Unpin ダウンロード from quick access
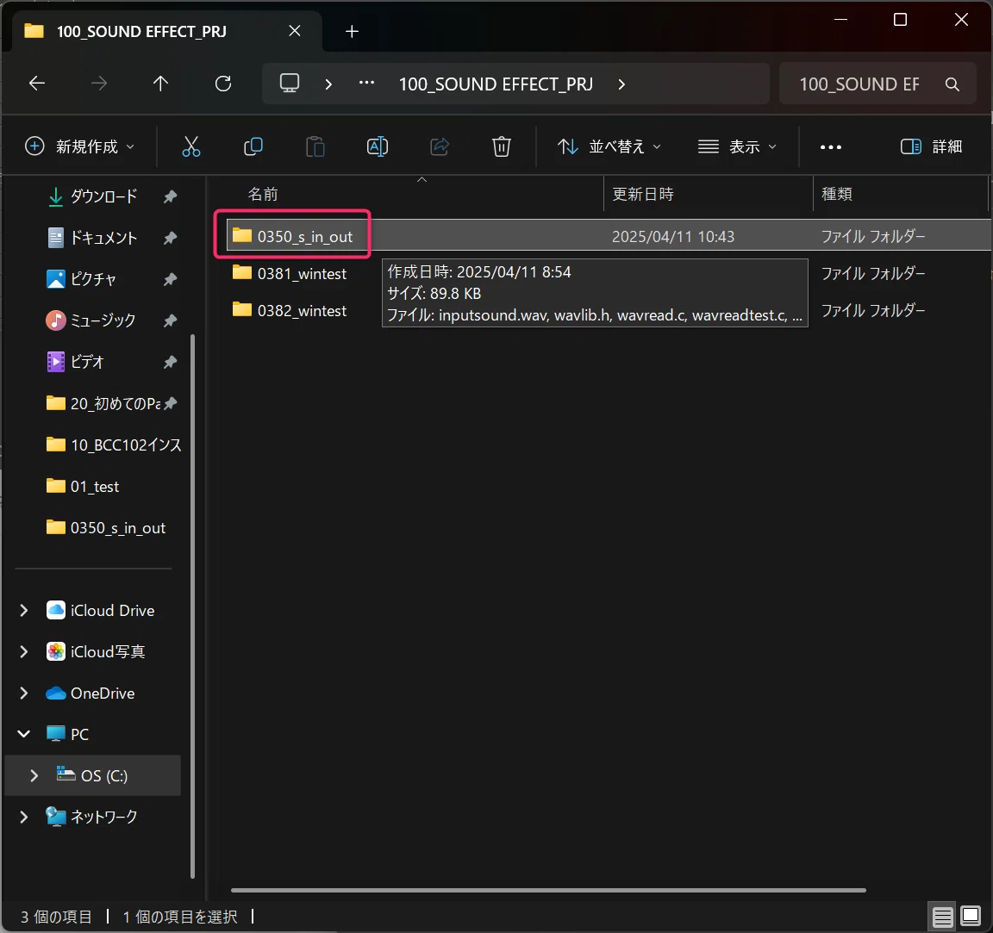Screen dimensions: 993x933 [x=170, y=197]
